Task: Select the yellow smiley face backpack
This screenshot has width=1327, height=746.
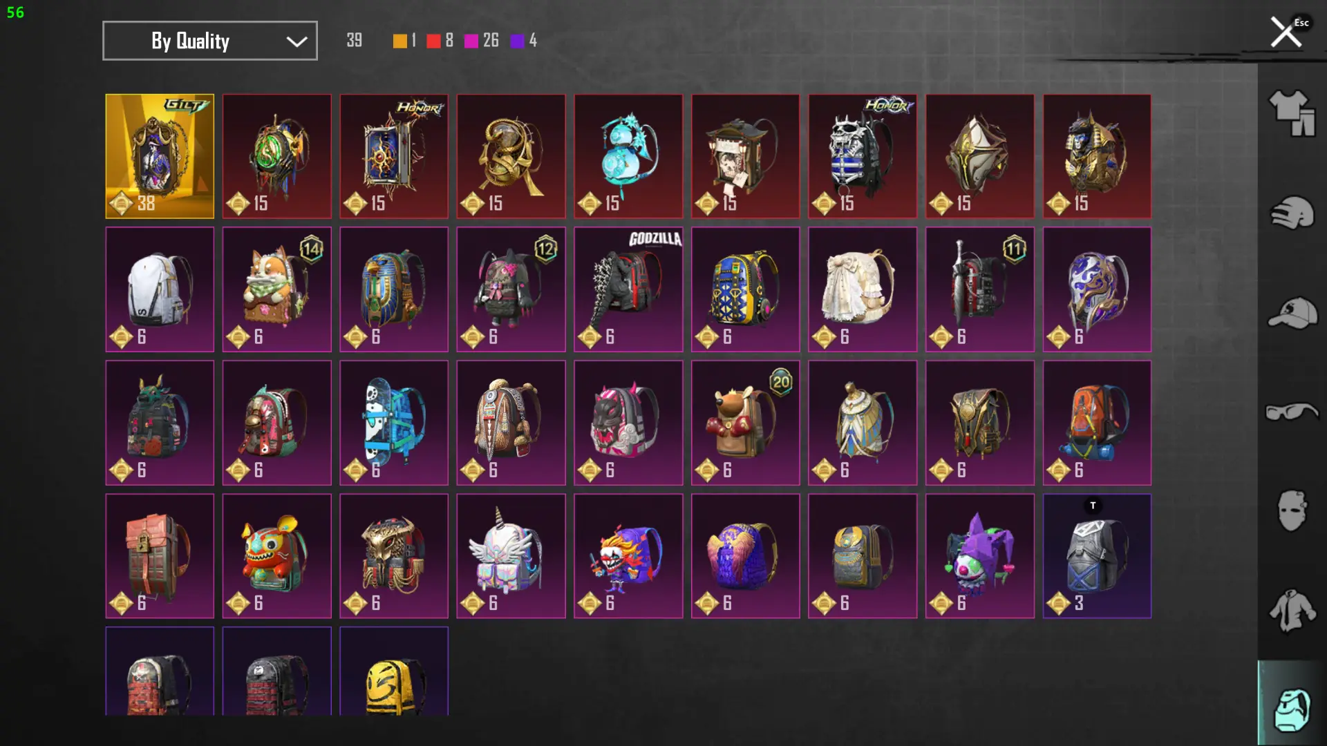Action: [394, 671]
